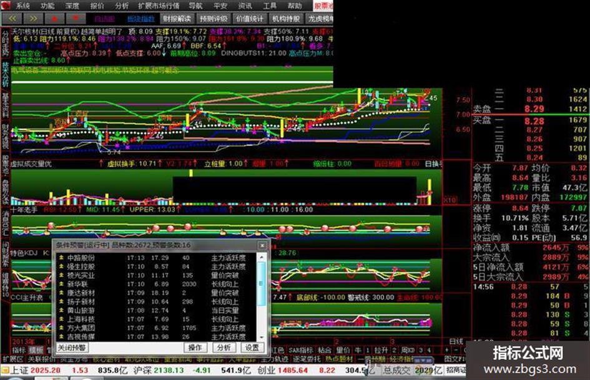
Task: Click the 换手 value 10.71%
Action: tap(514, 218)
